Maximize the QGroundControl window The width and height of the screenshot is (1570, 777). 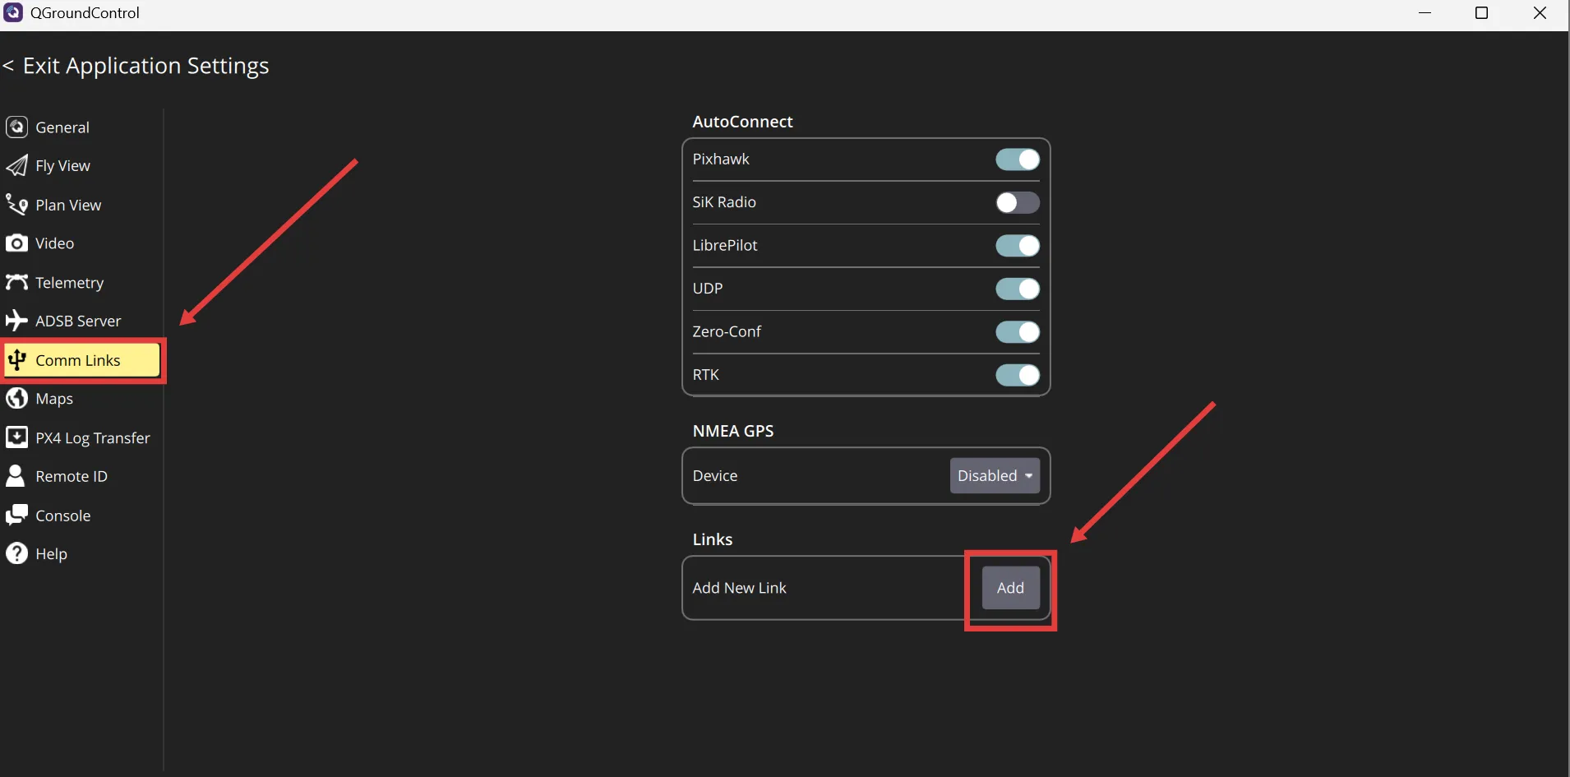pyautogui.click(x=1482, y=13)
